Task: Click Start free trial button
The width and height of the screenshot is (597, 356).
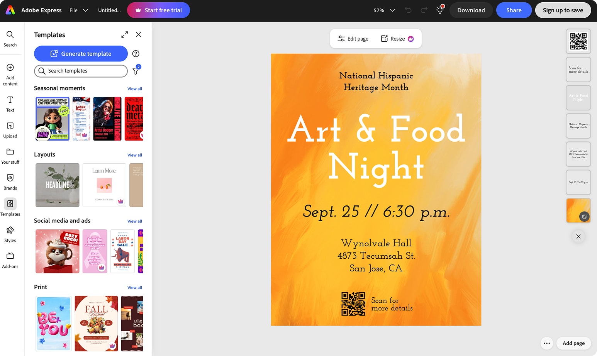Action: (158, 10)
